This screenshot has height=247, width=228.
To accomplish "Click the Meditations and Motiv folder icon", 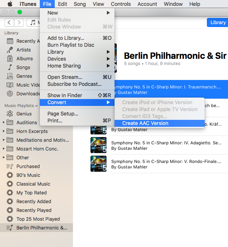I will [10, 140].
